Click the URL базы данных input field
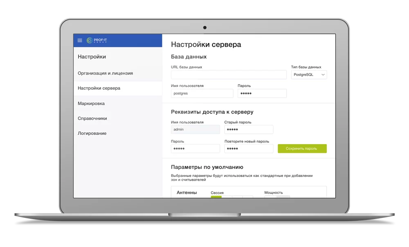The height and width of the screenshot is (247, 409). click(x=229, y=75)
